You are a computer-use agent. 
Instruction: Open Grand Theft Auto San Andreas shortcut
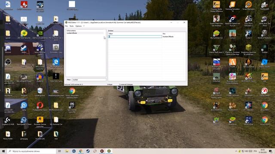pos(217,21)
